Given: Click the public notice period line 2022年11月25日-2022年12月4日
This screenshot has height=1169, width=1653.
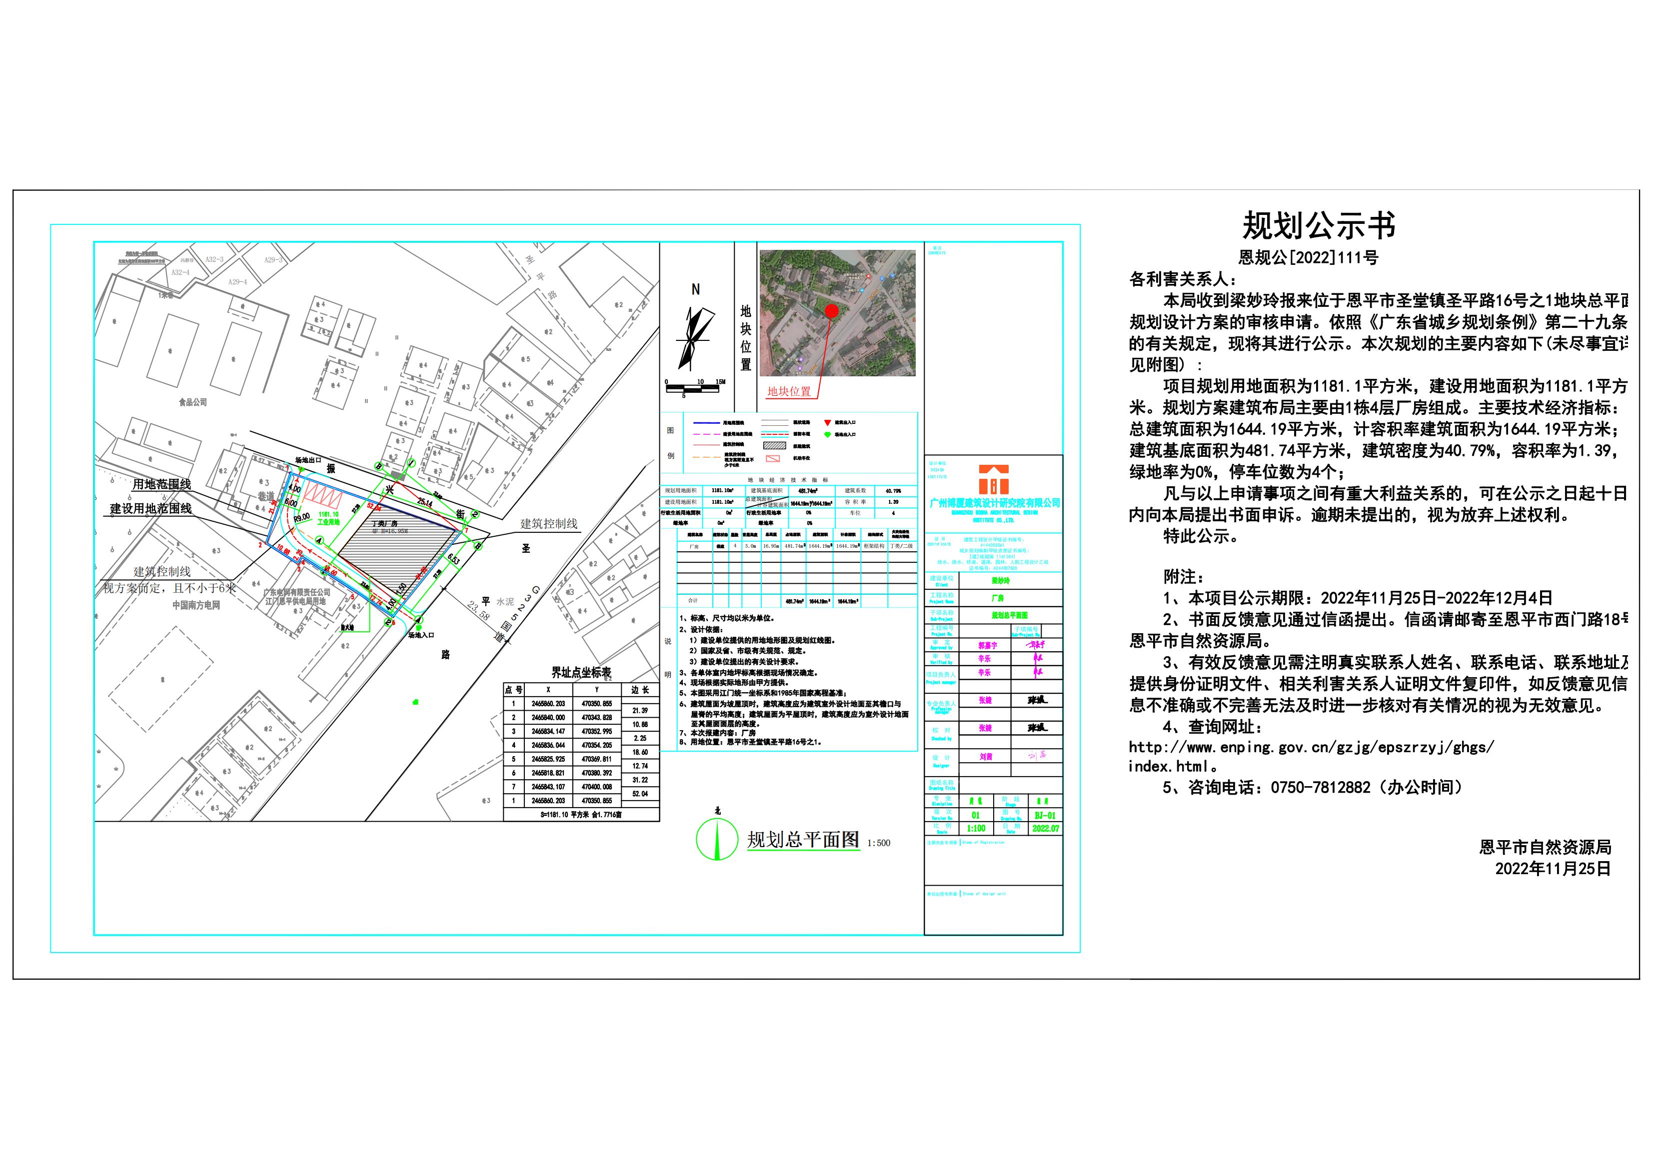Looking at the screenshot, I should coord(1358,597).
